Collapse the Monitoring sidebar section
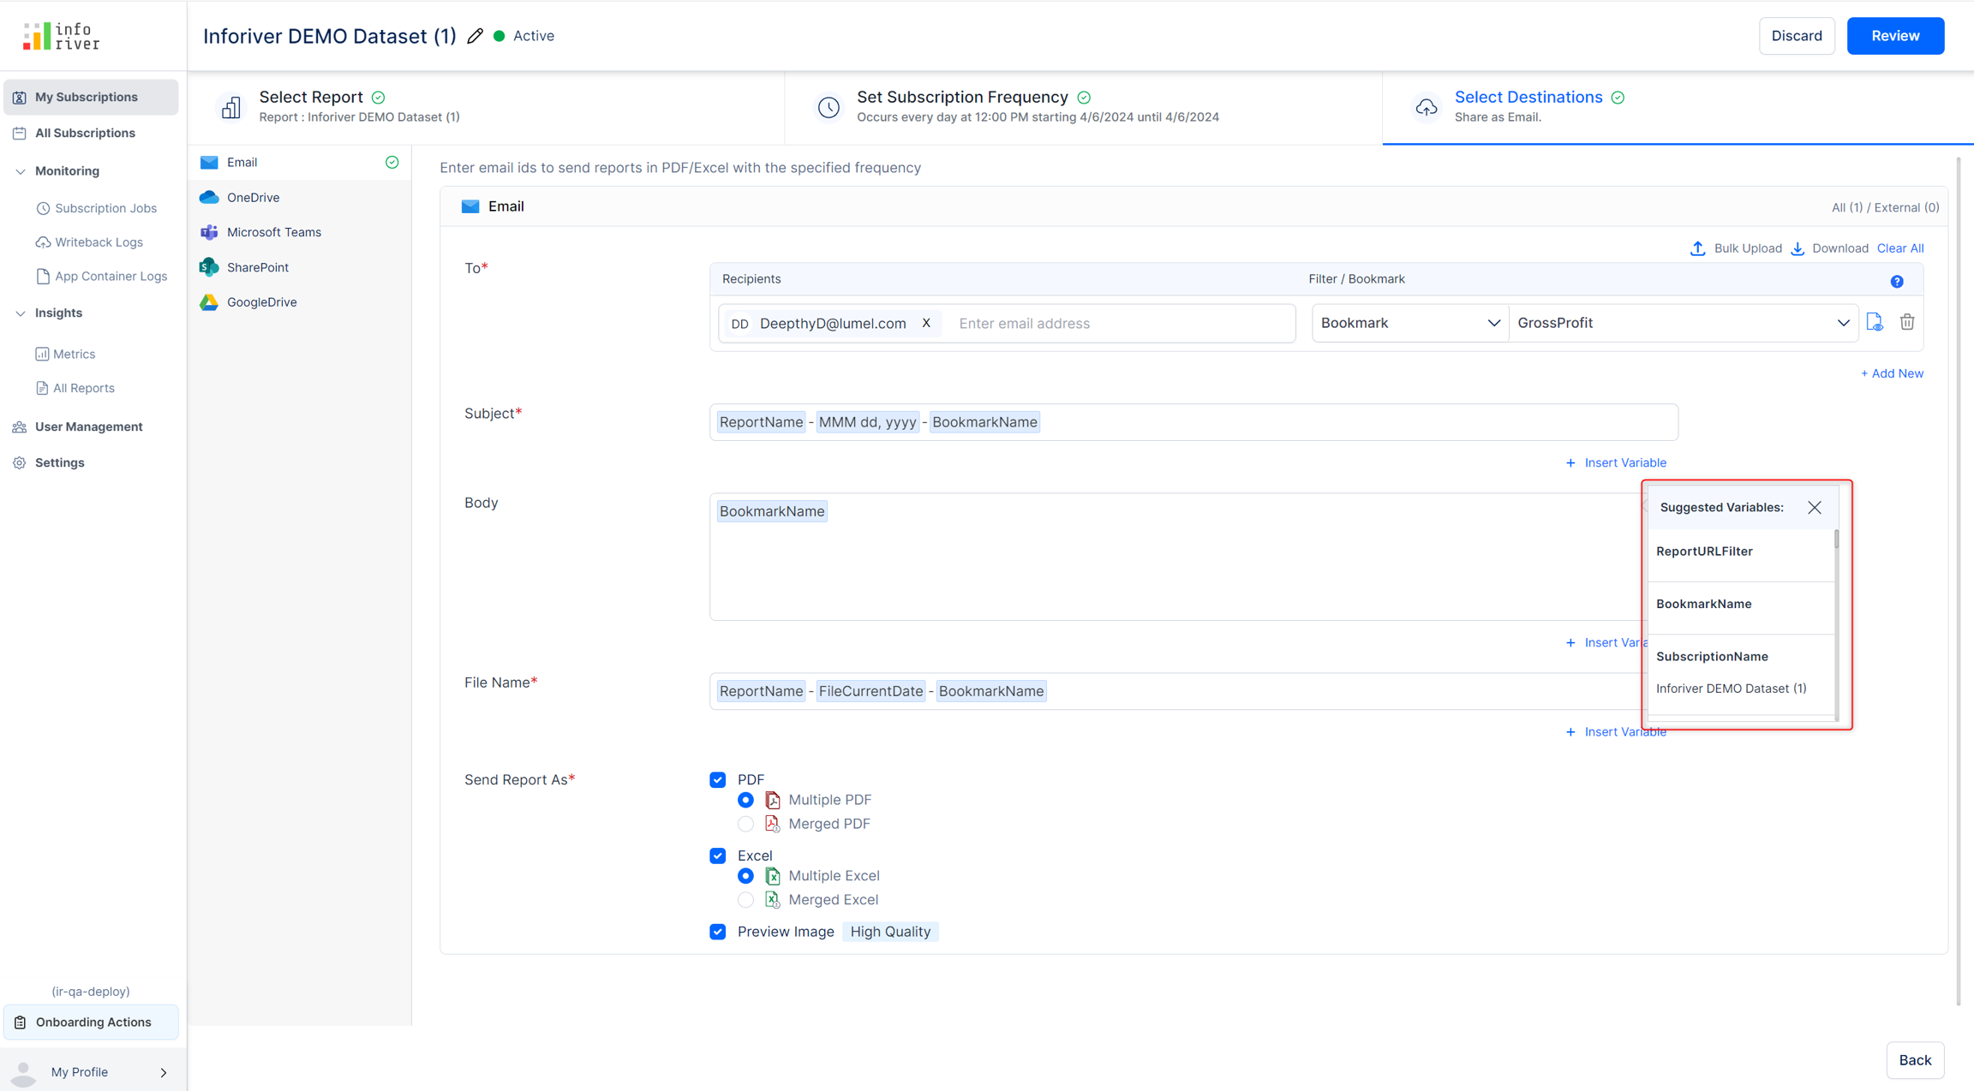The height and width of the screenshot is (1091, 1974). click(x=21, y=171)
